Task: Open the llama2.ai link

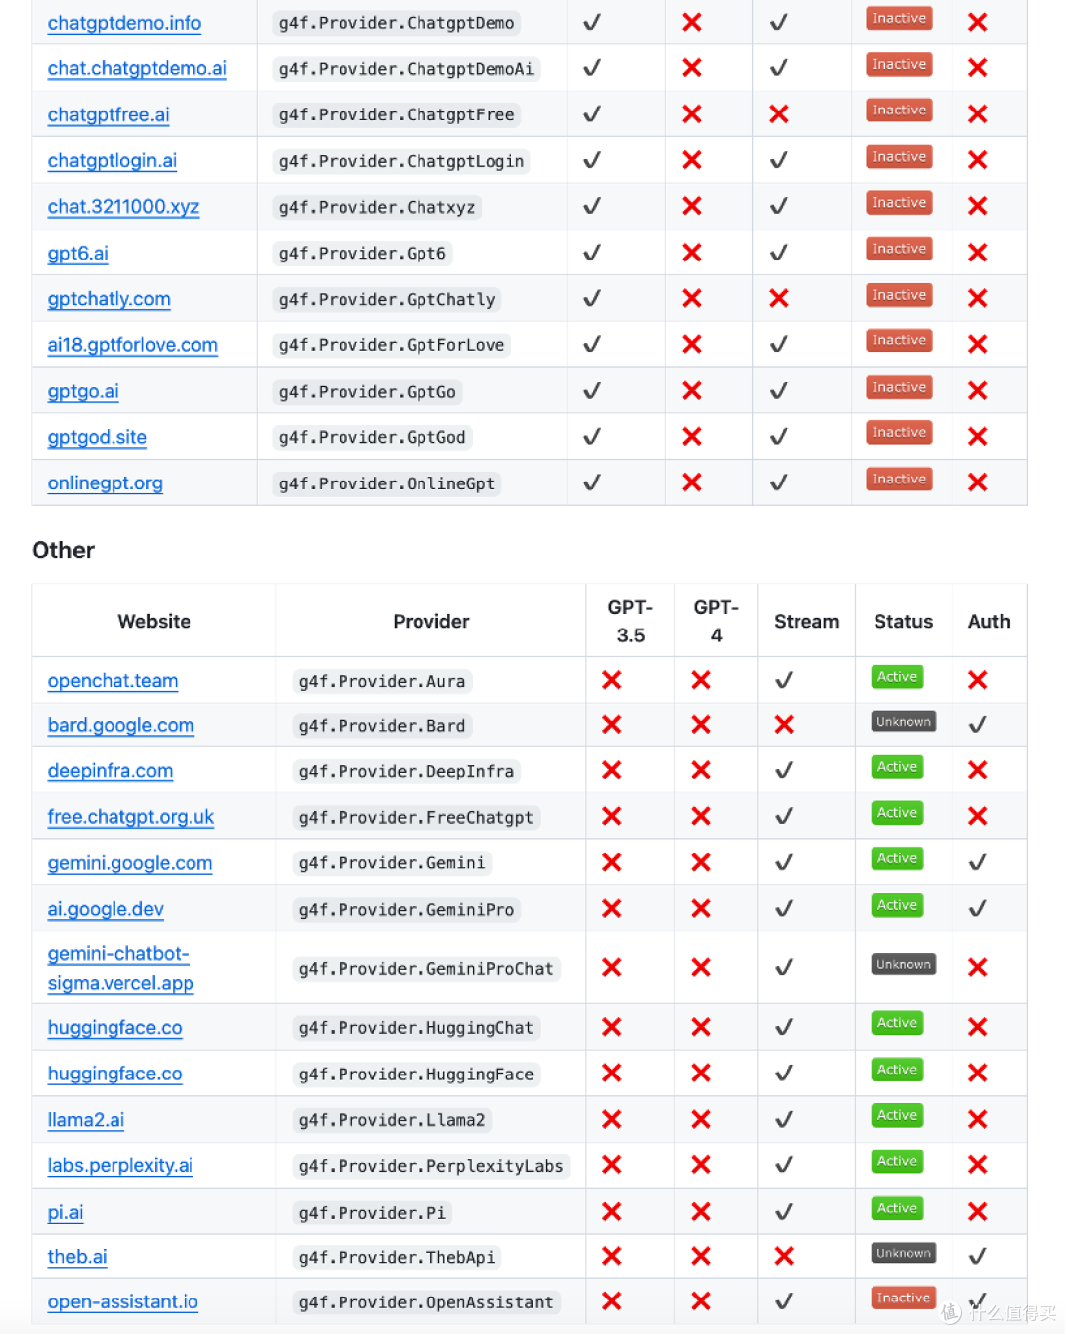Action: pyautogui.click(x=86, y=1120)
